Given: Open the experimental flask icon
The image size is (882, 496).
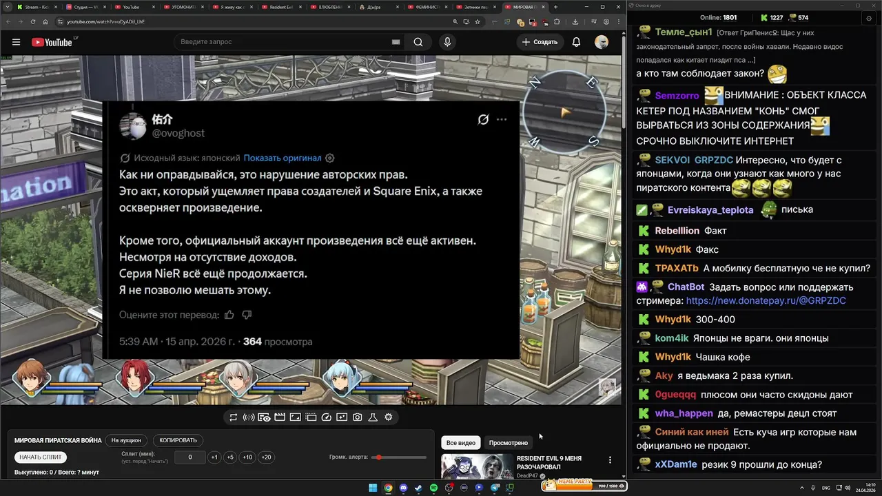Looking at the screenshot, I should [373, 417].
